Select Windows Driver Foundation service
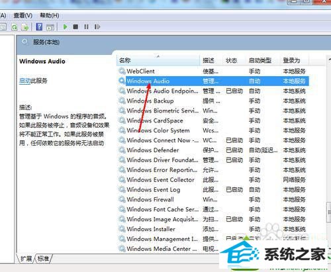This screenshot has width=331, height=272. [213, 159]
